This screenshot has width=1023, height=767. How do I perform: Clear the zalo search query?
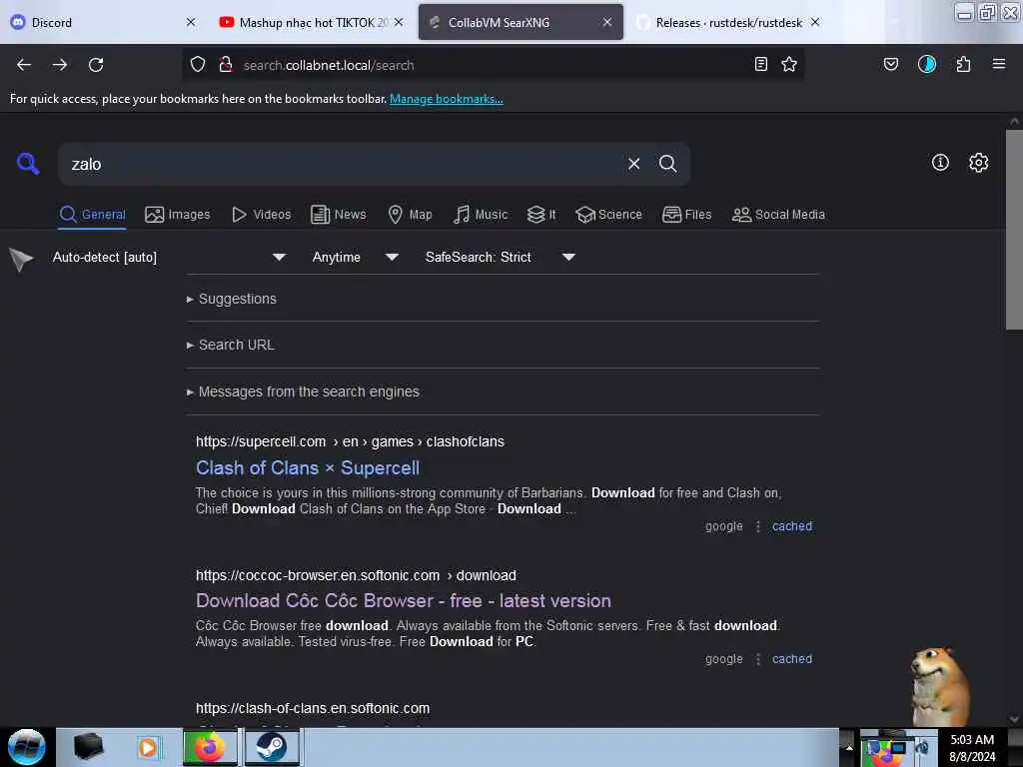633,164
